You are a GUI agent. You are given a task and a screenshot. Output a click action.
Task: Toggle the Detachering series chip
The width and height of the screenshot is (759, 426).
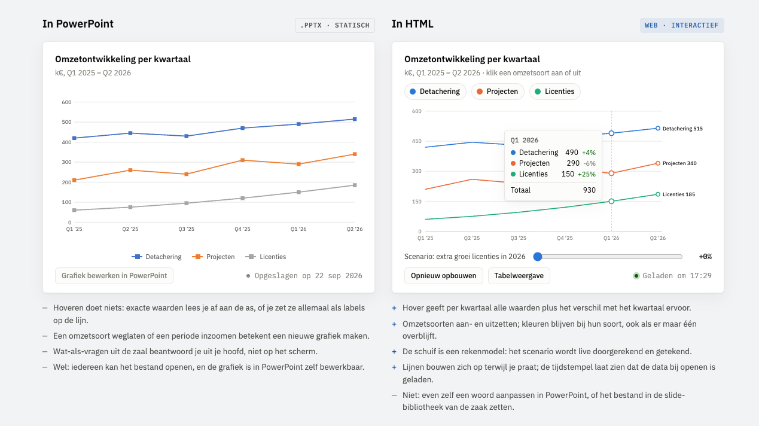coord(435,92)
